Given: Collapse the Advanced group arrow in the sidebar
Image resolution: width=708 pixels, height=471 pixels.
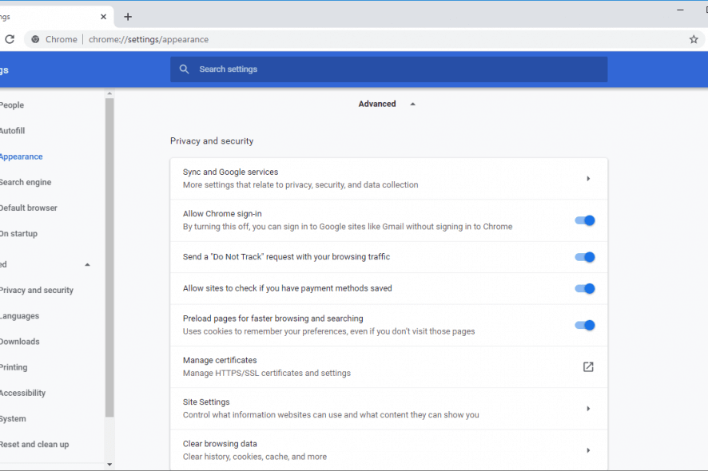Looking at the screenshot, I should click(88, 265).
